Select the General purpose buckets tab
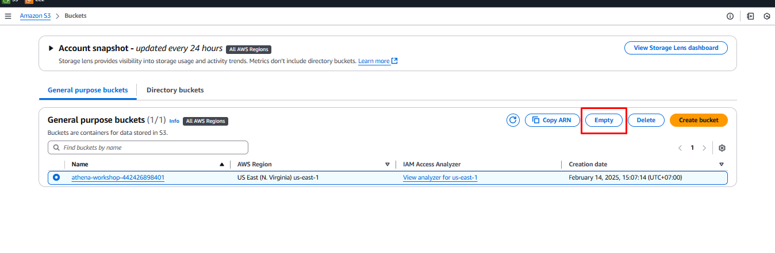Screen dimensions: 775x253 coord(87,90)
